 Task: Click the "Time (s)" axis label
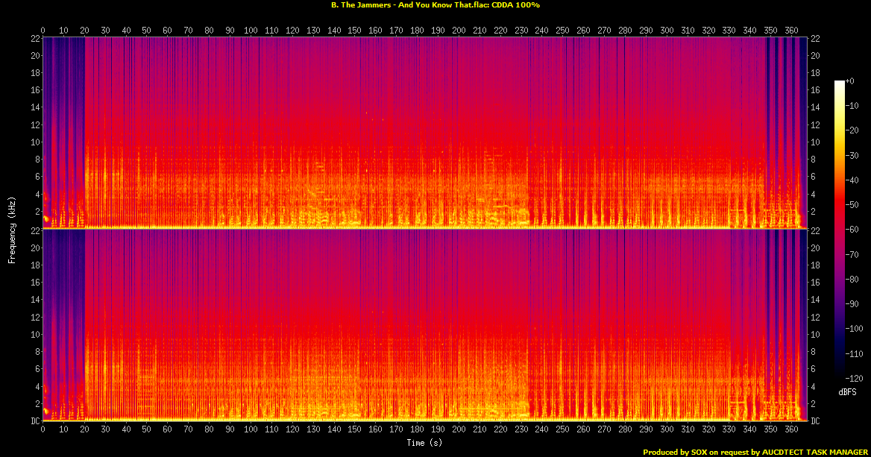coord(424,443)
